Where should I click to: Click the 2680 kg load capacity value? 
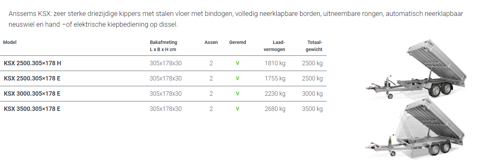[275, 109]
